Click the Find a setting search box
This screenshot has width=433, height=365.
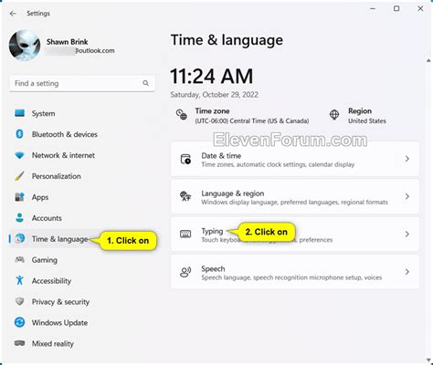82,83
